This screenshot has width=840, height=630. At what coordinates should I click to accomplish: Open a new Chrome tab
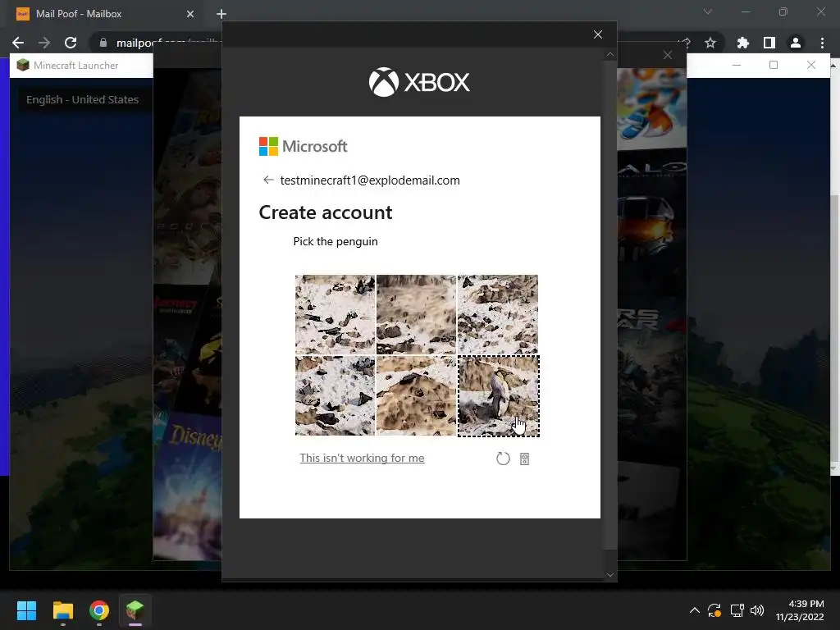tap(221, 14)
